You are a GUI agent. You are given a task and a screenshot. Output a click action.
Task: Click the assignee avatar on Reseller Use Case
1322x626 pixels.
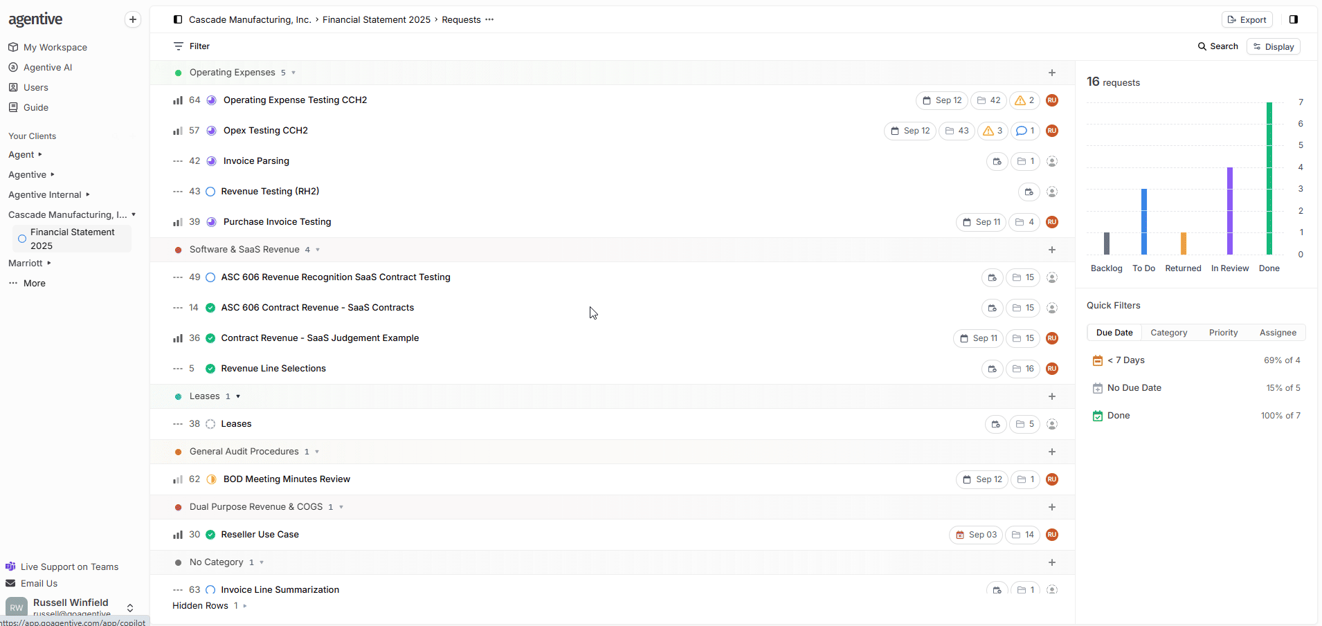tap(1051, 535)
